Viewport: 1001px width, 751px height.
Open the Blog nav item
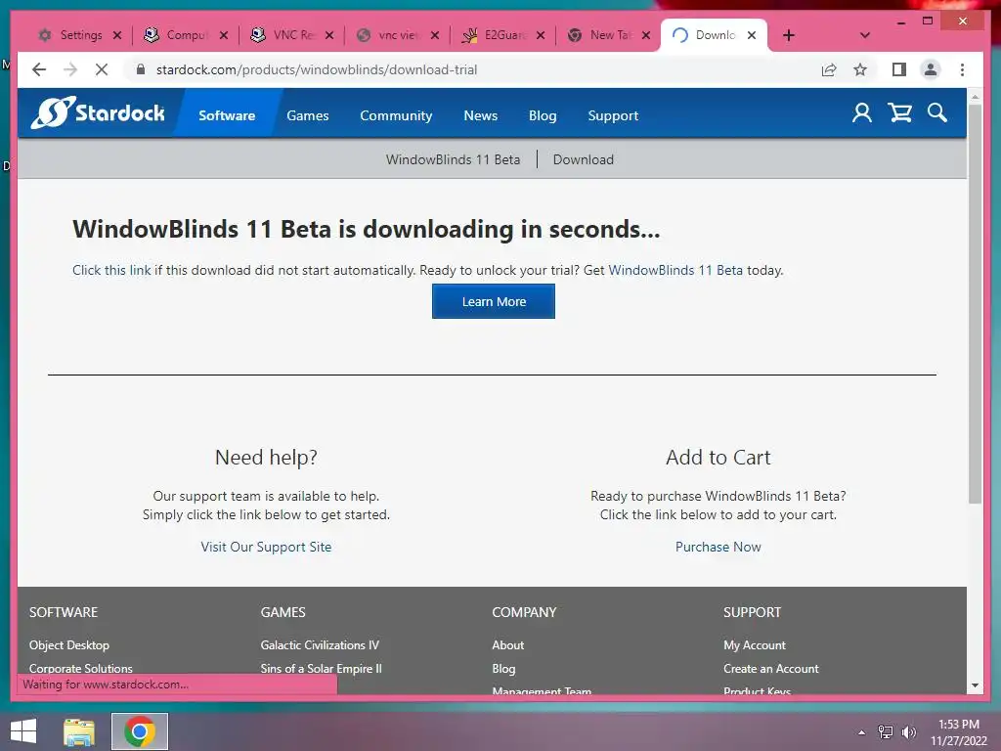click(543, 115)
